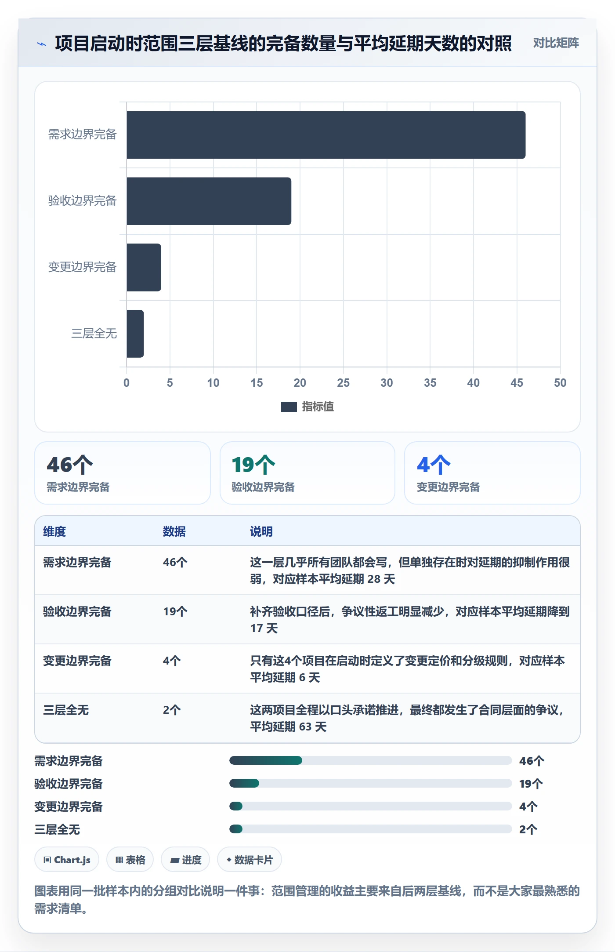Select the 46个 需求边界完备 data card
This screenshot has height=952, width=615.
[123, 473]
